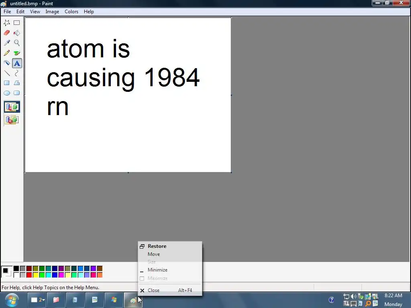
Task: Activate the Magnifier tool
Action: tap(17, 43)
